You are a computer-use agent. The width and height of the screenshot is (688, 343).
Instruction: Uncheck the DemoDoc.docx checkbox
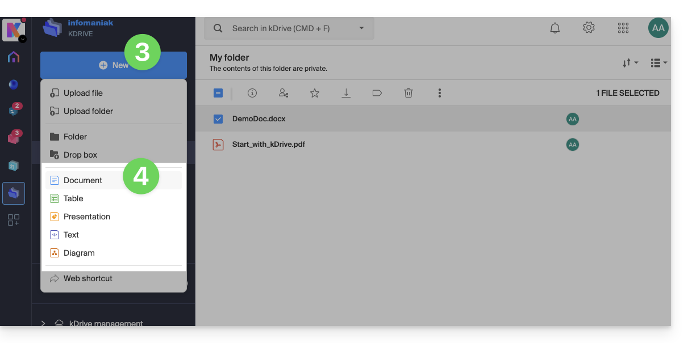[218, 119]
